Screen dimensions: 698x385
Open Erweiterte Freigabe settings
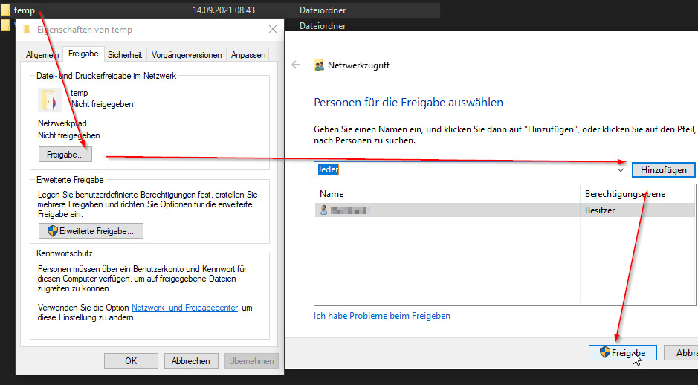click(x=90, y=231)
